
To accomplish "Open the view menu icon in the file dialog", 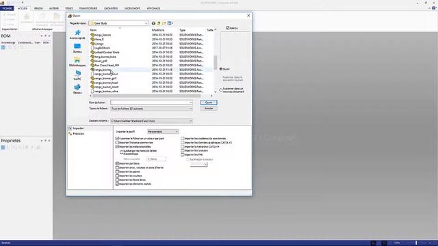I will 170,23.
